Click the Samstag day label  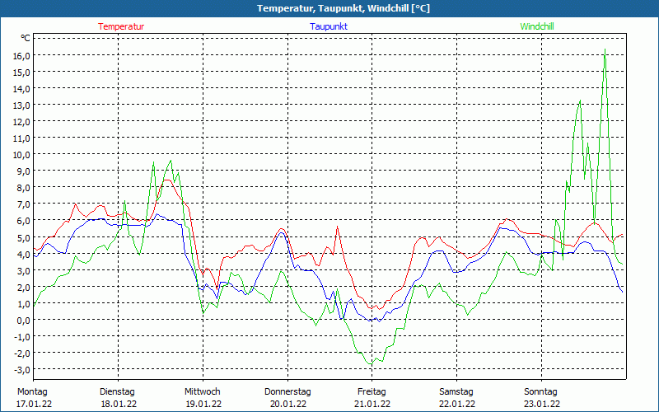pyautogui.click(x=456, y=392)
